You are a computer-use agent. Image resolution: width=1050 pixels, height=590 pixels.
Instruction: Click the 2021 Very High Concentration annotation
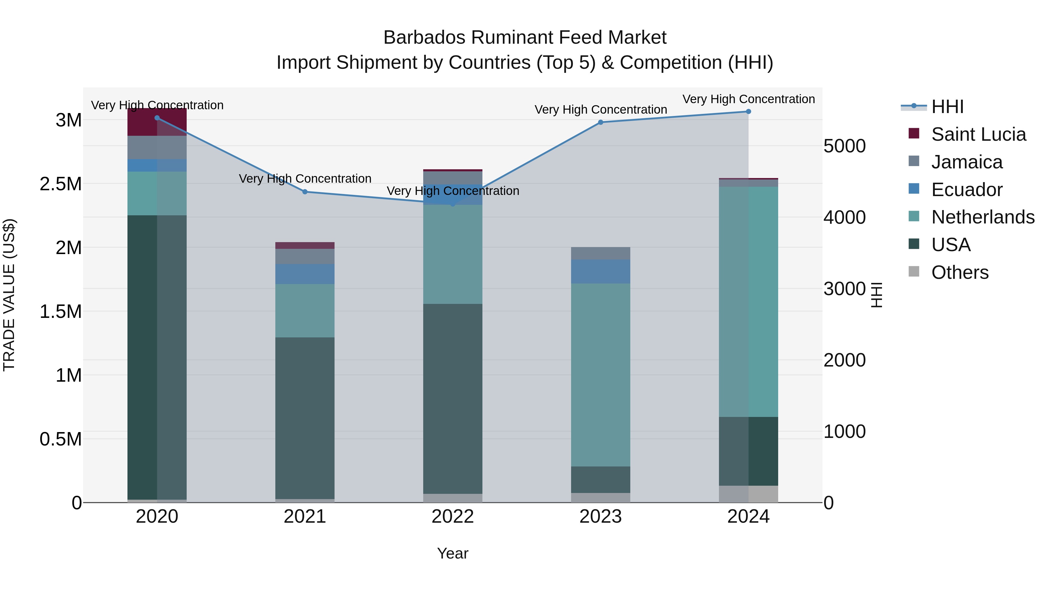(x=305, y=179)
